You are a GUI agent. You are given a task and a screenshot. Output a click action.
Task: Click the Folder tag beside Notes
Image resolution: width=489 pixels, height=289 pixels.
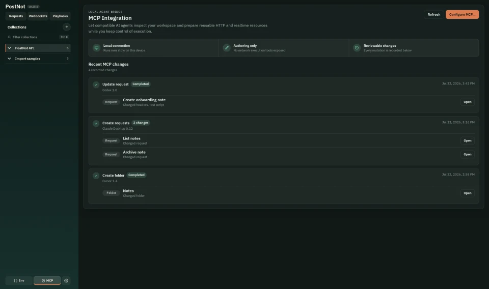(x=111, y=193)
